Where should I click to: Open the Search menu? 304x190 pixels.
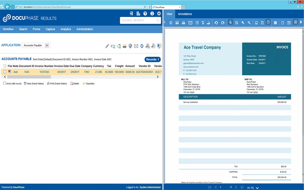click(23, 29)
